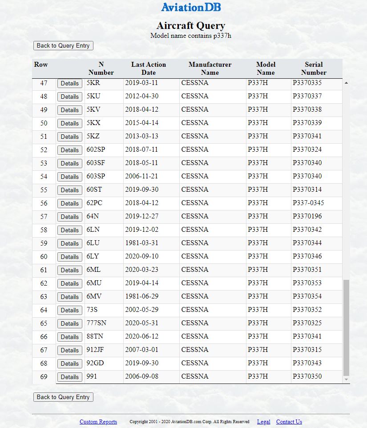This screenshot has width=367, height=428.
Task: Click the AviationDB logo at top
Action: click(x=191, y=7)
